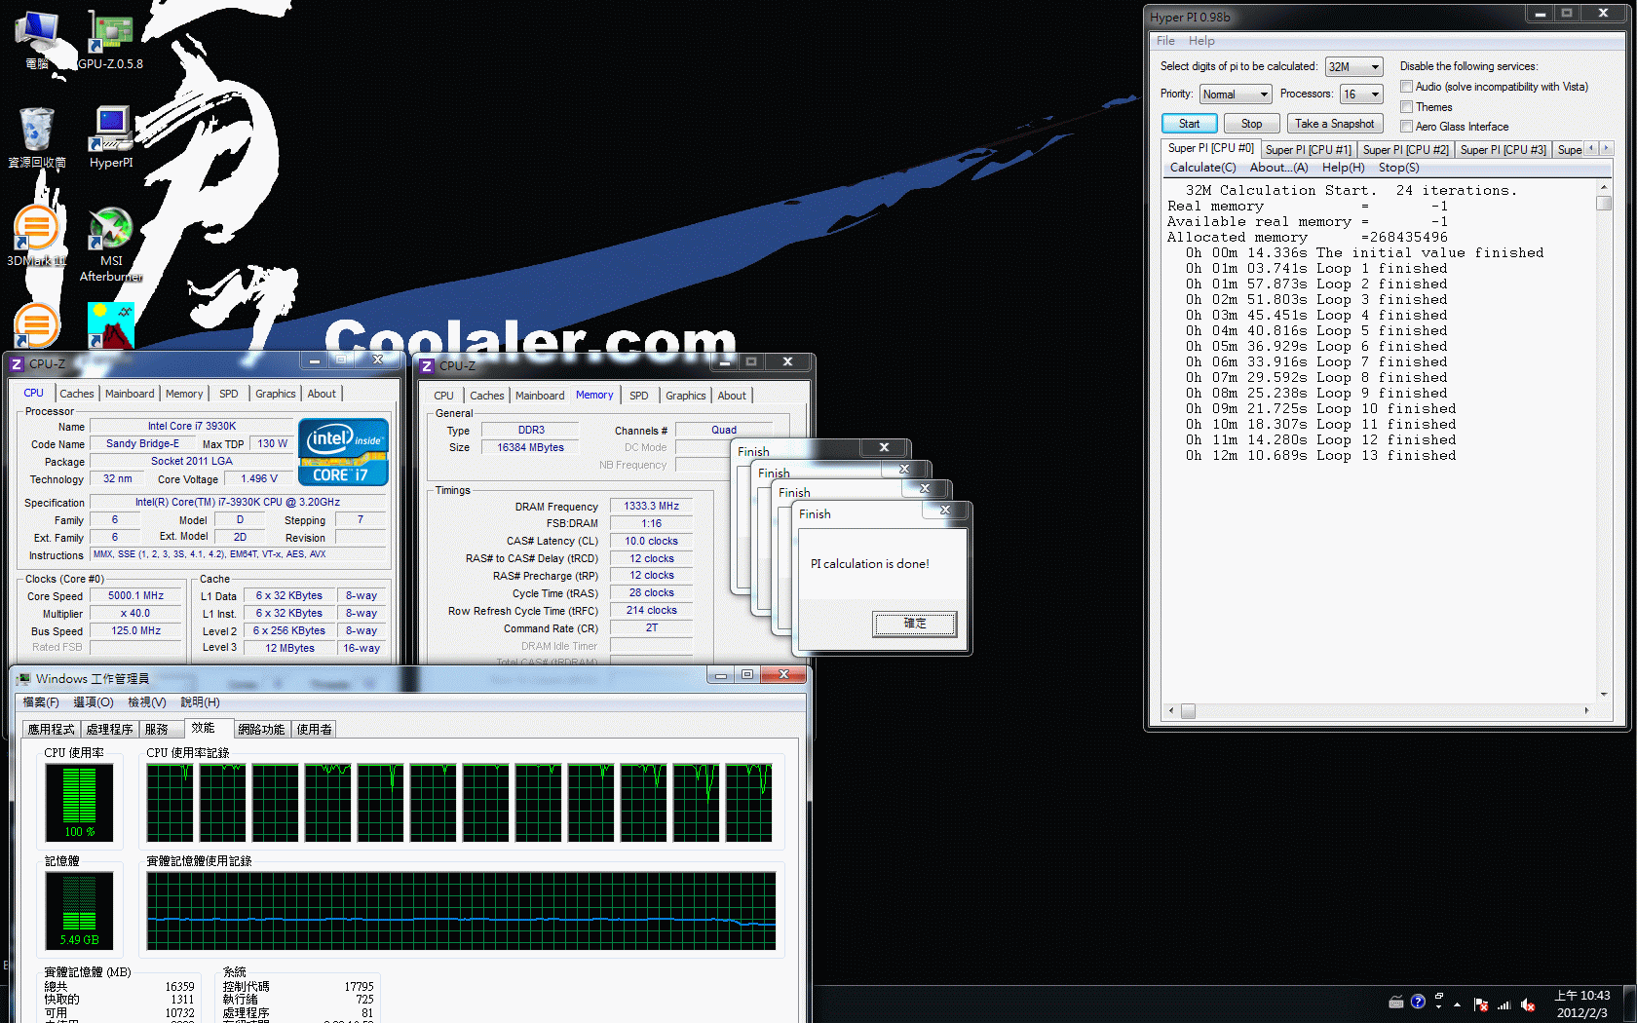Image resolution: width=1637 pixels, height=1023 pixels.
Task: Click the Show Desktop strip at taskbar end
Action: point(1629,1004)
